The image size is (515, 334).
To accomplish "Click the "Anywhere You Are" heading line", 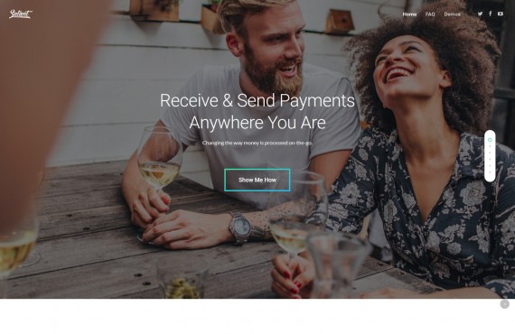I will click(x=257, y=123).
